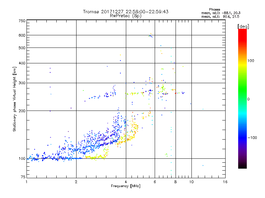Click the '6' frequency axis tick label
The image size is (265, 198).
coord(155,182)
